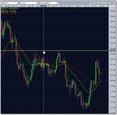Click the yellow EMA (22) legend entry
This screenshot has height=115, width=117.
[x=9, y=12]
